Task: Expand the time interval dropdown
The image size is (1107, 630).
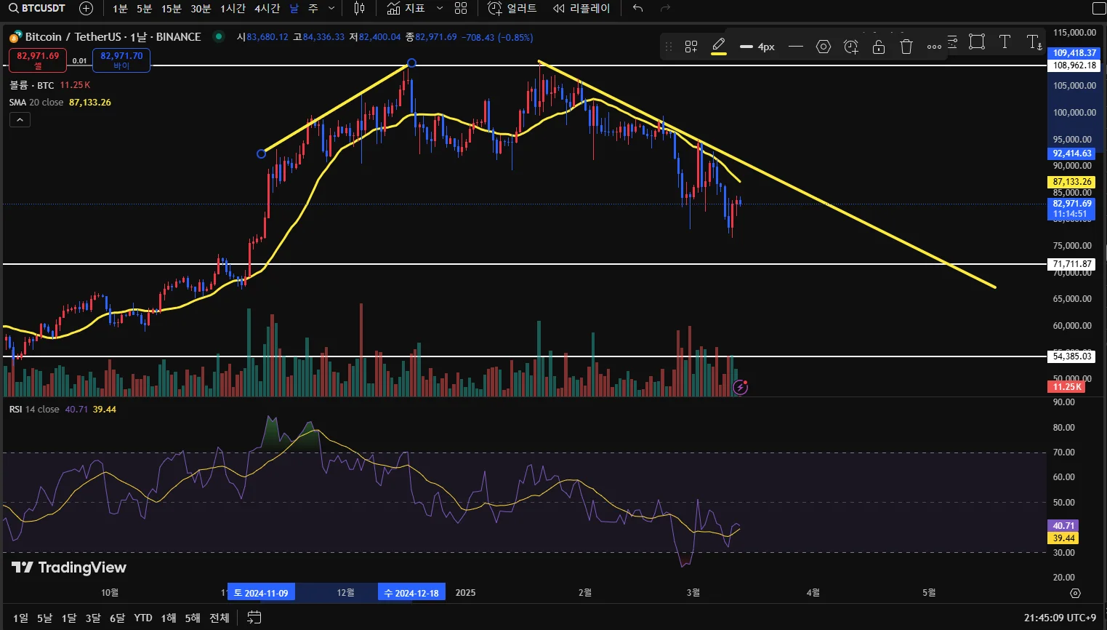Action: (331, 8)
